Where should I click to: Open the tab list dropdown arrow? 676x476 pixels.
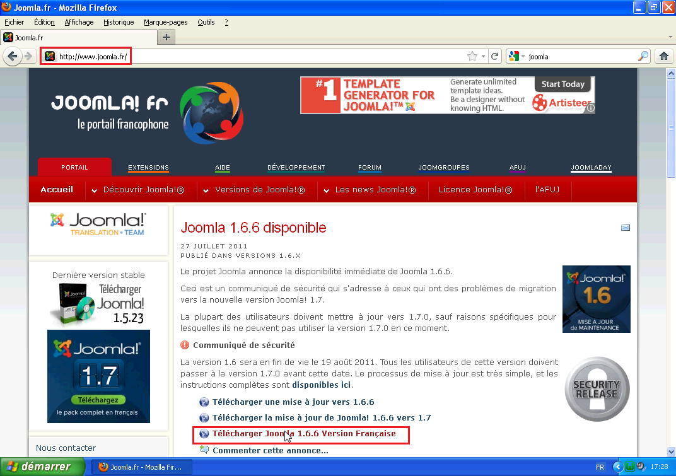670,37
